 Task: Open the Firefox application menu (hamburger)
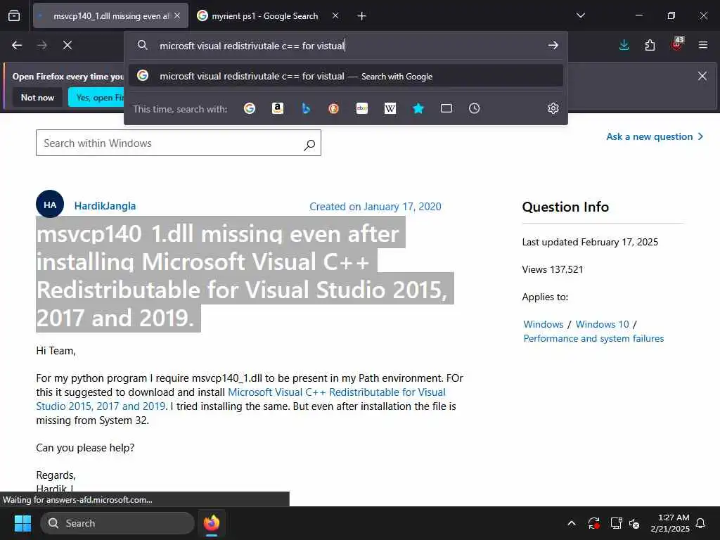click(x=702, y=45)
